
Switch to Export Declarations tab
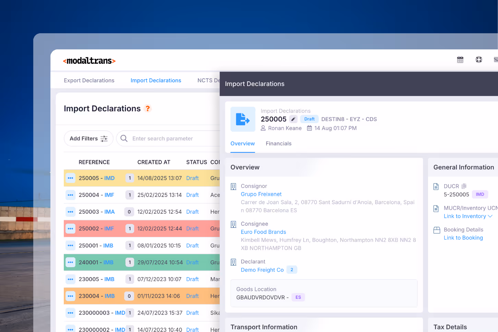[x=89, y=80]
